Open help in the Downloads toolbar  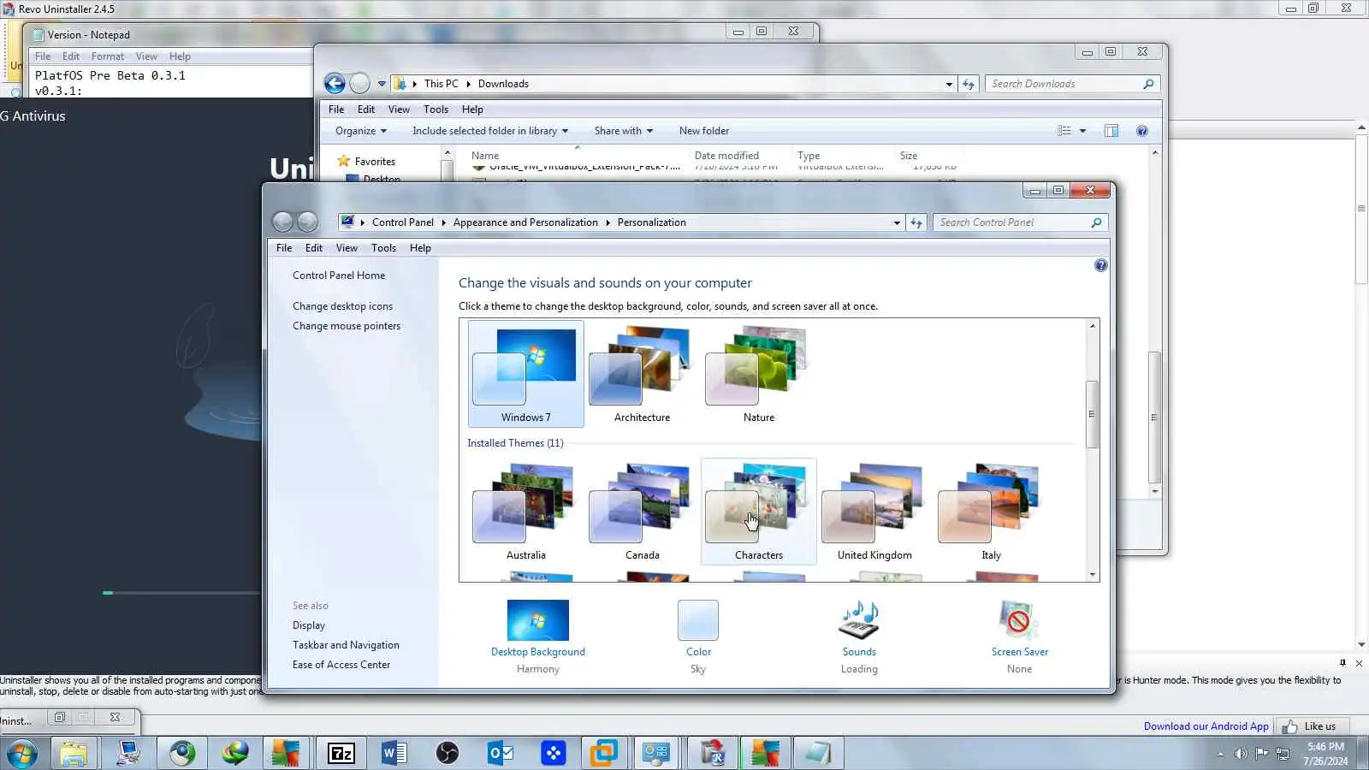[x=1141, y=131]
